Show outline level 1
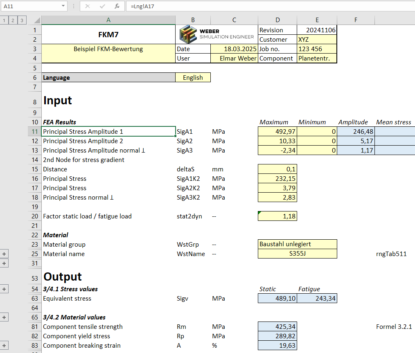 pyautogui.click(x=4, y=20)
